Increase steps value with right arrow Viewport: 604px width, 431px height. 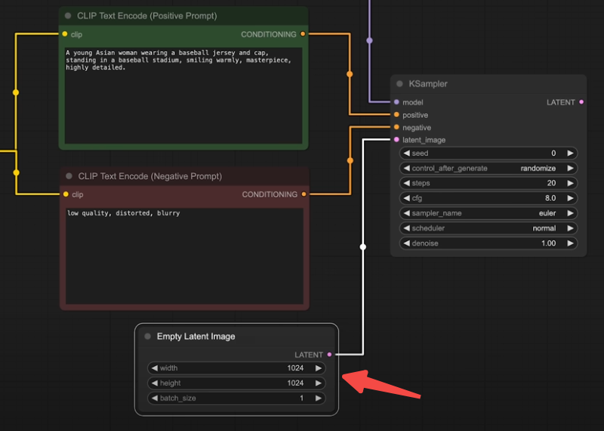coord(570,183)
